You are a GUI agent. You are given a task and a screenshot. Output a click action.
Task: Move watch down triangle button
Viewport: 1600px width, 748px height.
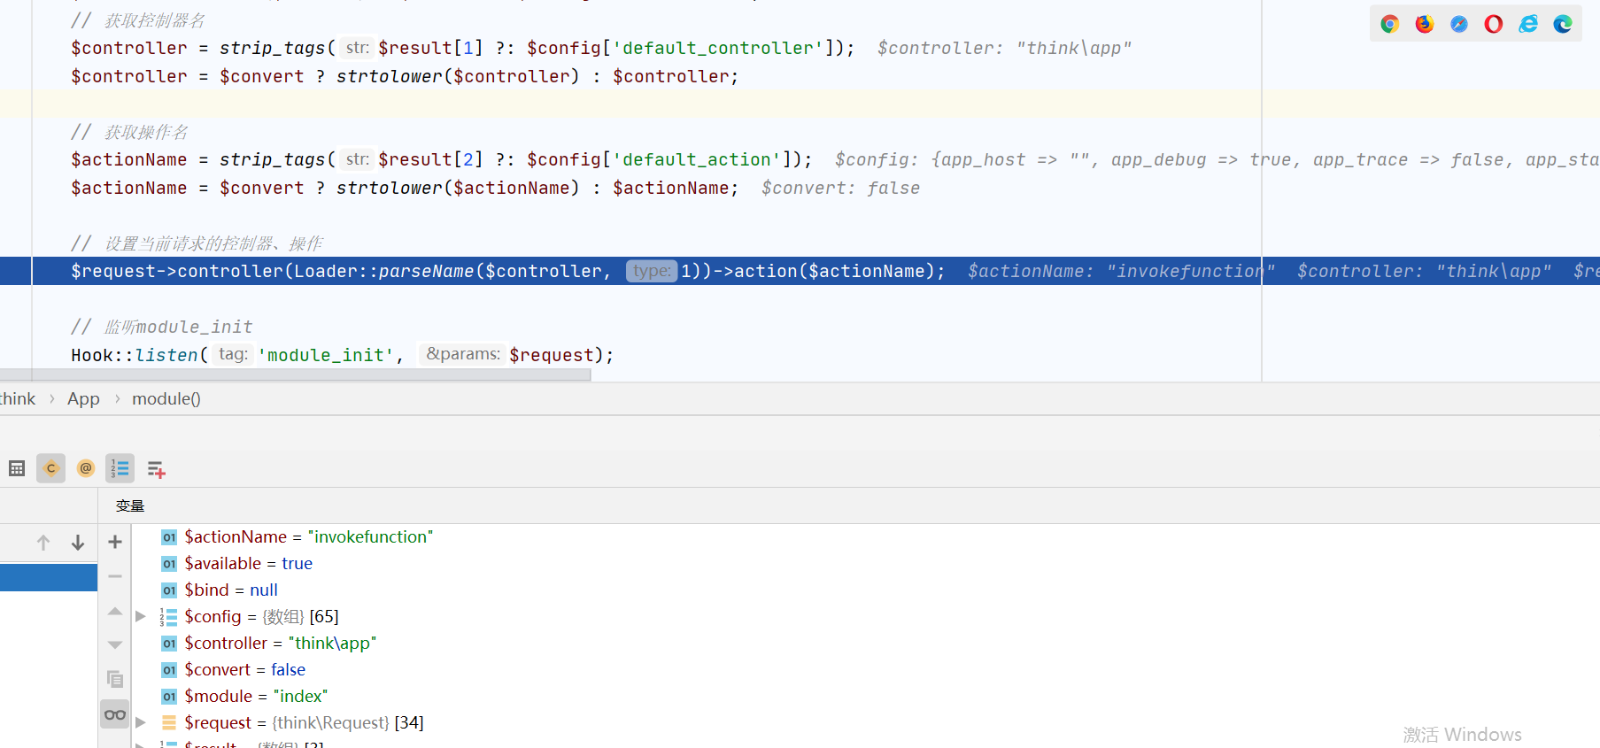[x=115, y=645]
